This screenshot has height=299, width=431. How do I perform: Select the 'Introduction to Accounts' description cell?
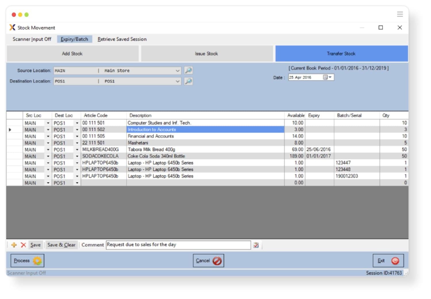coord(205,130)
